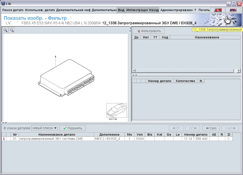Click the Нет column header
243x175 pixels.
[x=146, y=37]
